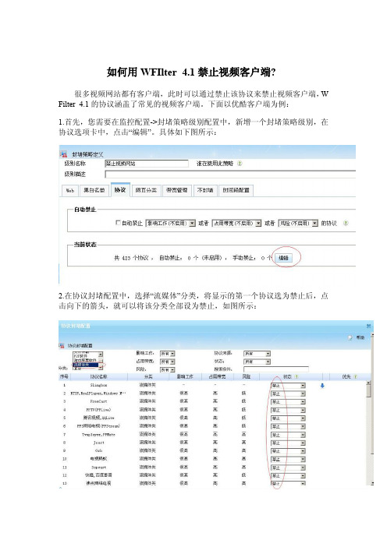Open the 带宽管理 tab
This screenshot has width=387, height=547.
tap(177, 190)
